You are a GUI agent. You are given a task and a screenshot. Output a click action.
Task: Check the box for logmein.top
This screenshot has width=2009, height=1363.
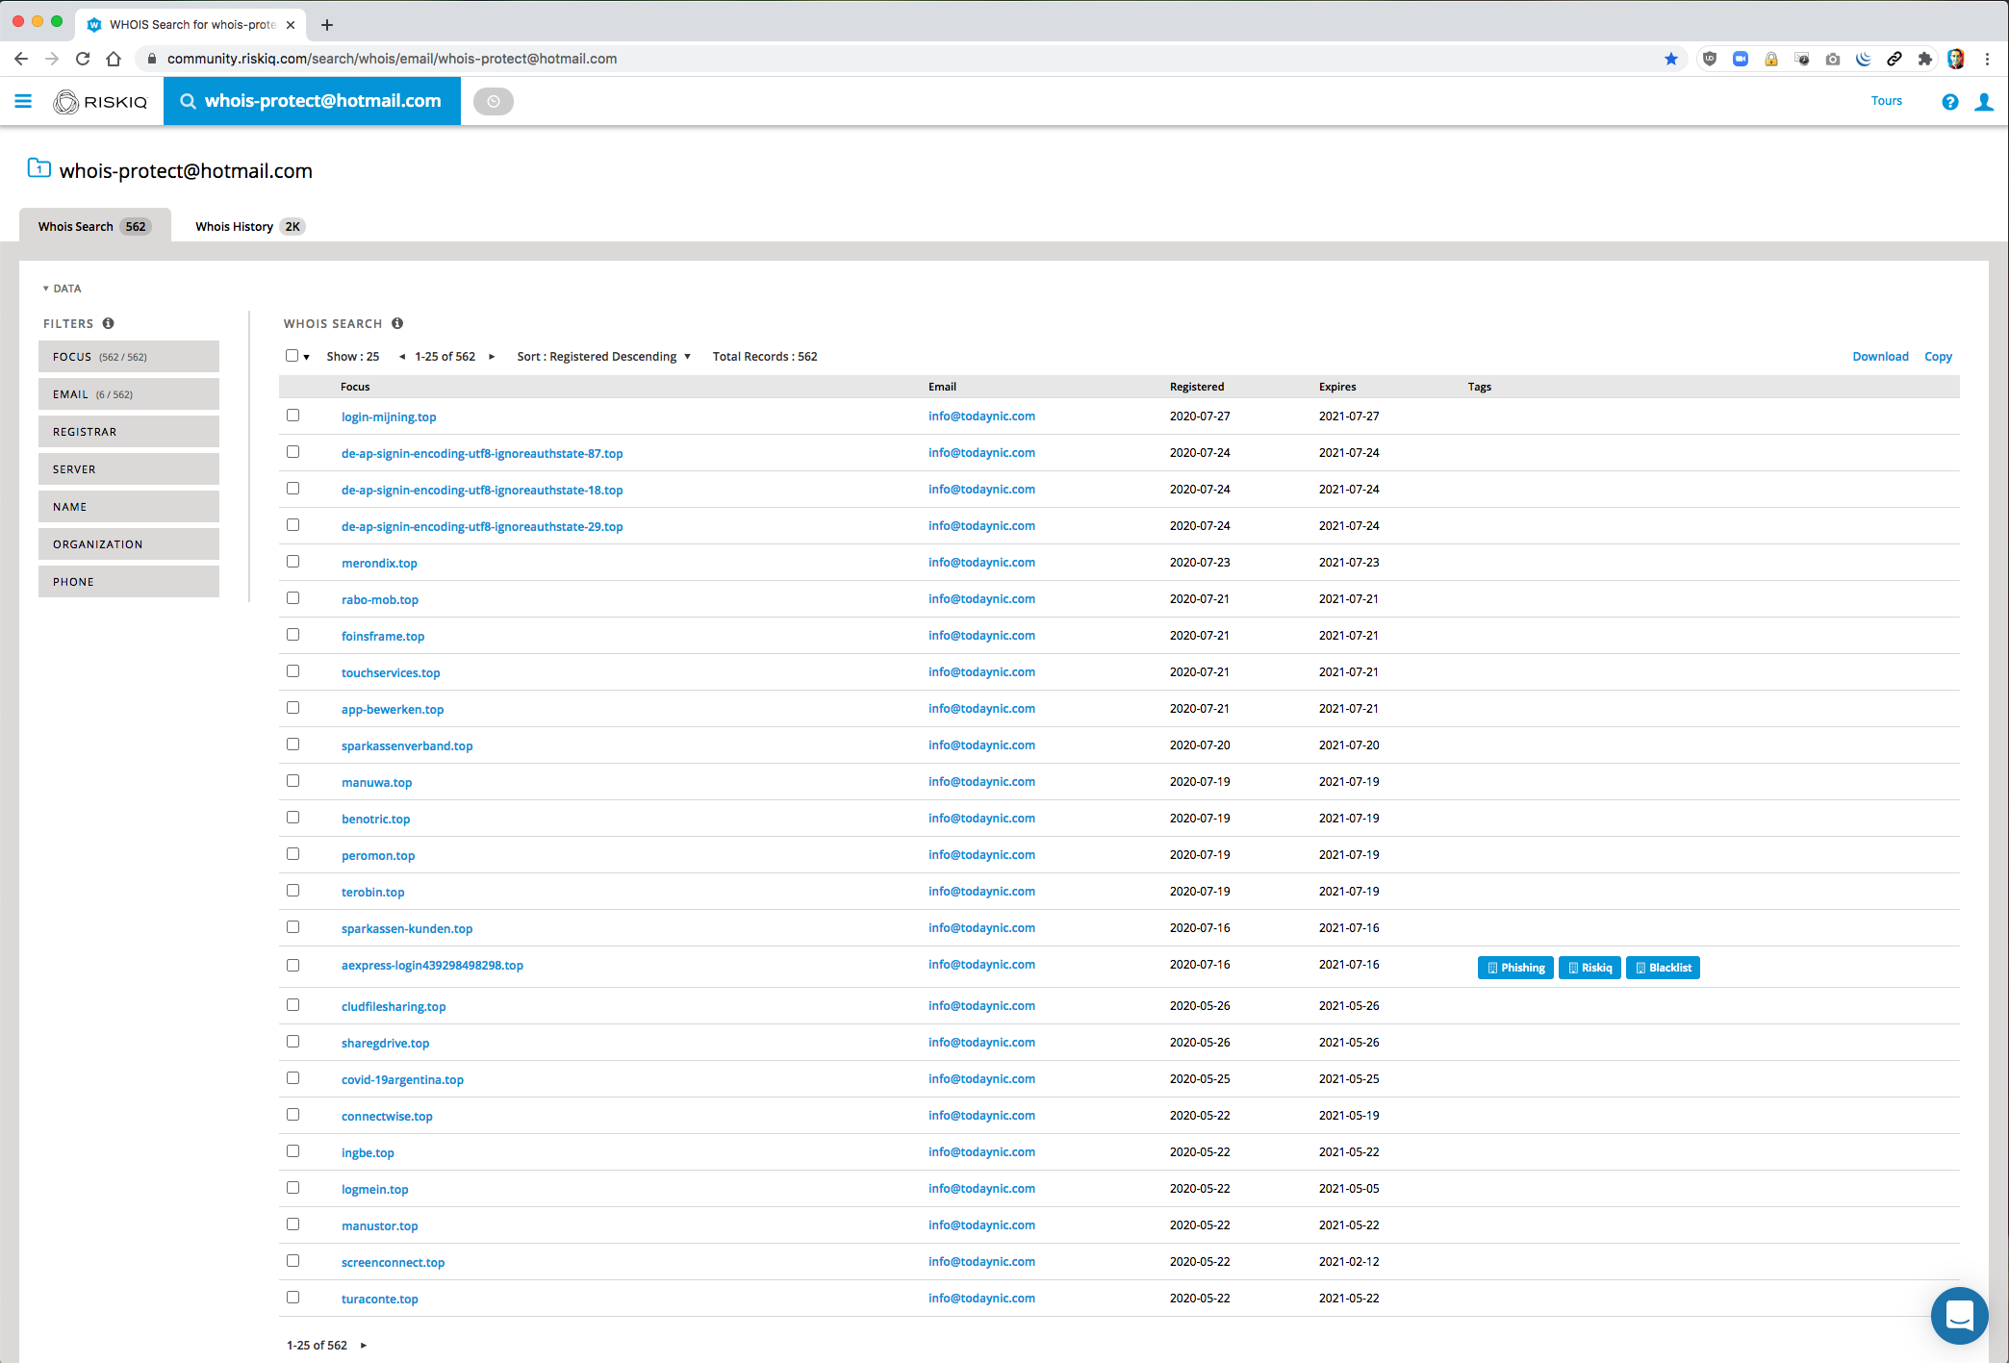(x=292, y=1188)
